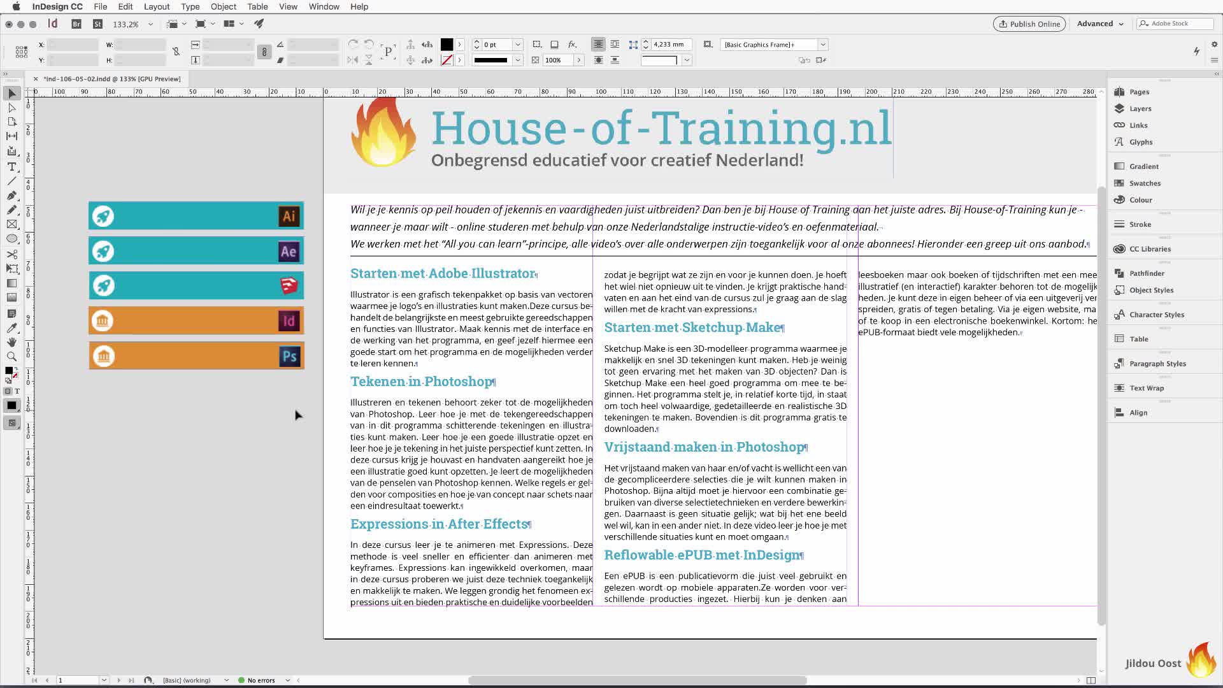
Task: Enable wrap around bounding box
Action: (x=615, y=45)
